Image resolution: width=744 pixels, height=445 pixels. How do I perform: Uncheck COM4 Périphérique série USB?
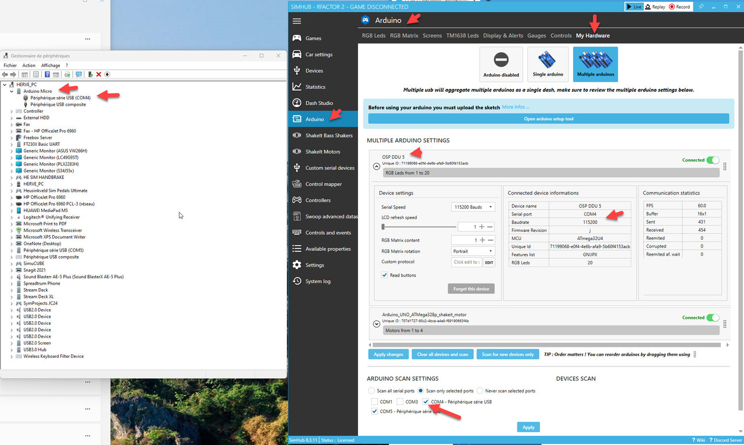click(x=426, y=402)
